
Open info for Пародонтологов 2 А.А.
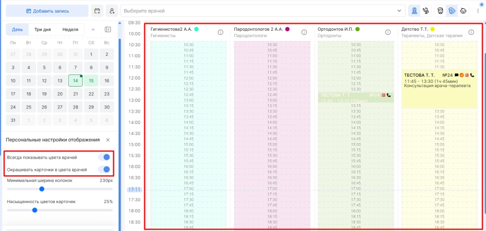click(x=304, y=32)
